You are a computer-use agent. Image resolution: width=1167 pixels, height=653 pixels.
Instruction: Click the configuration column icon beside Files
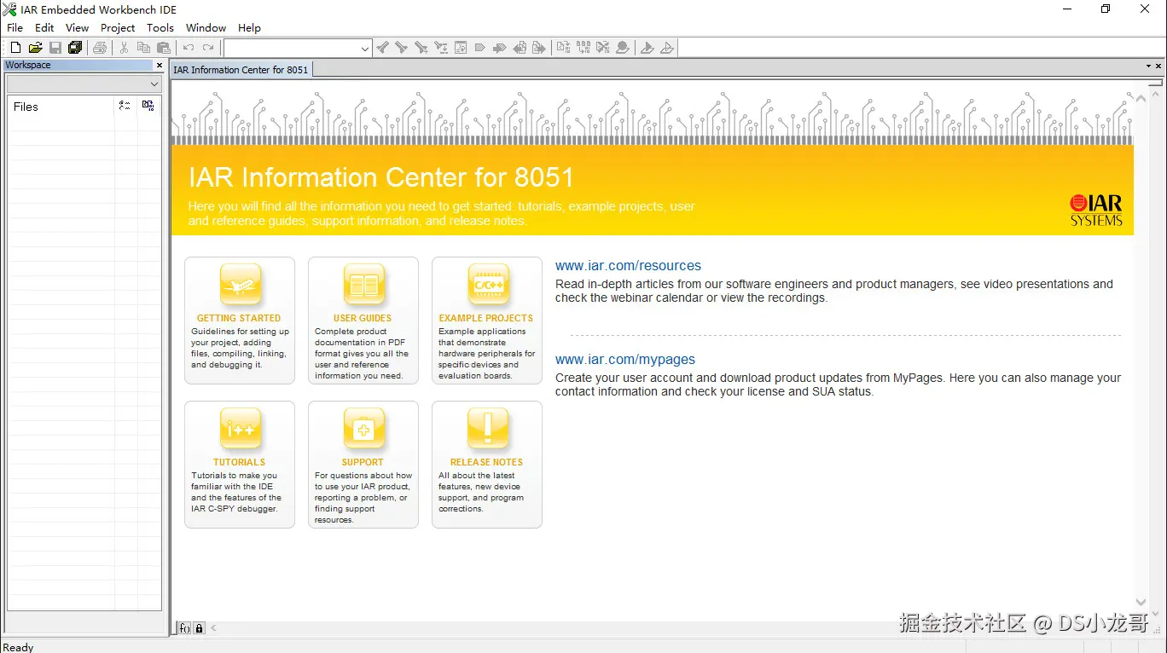coord(125,106)
